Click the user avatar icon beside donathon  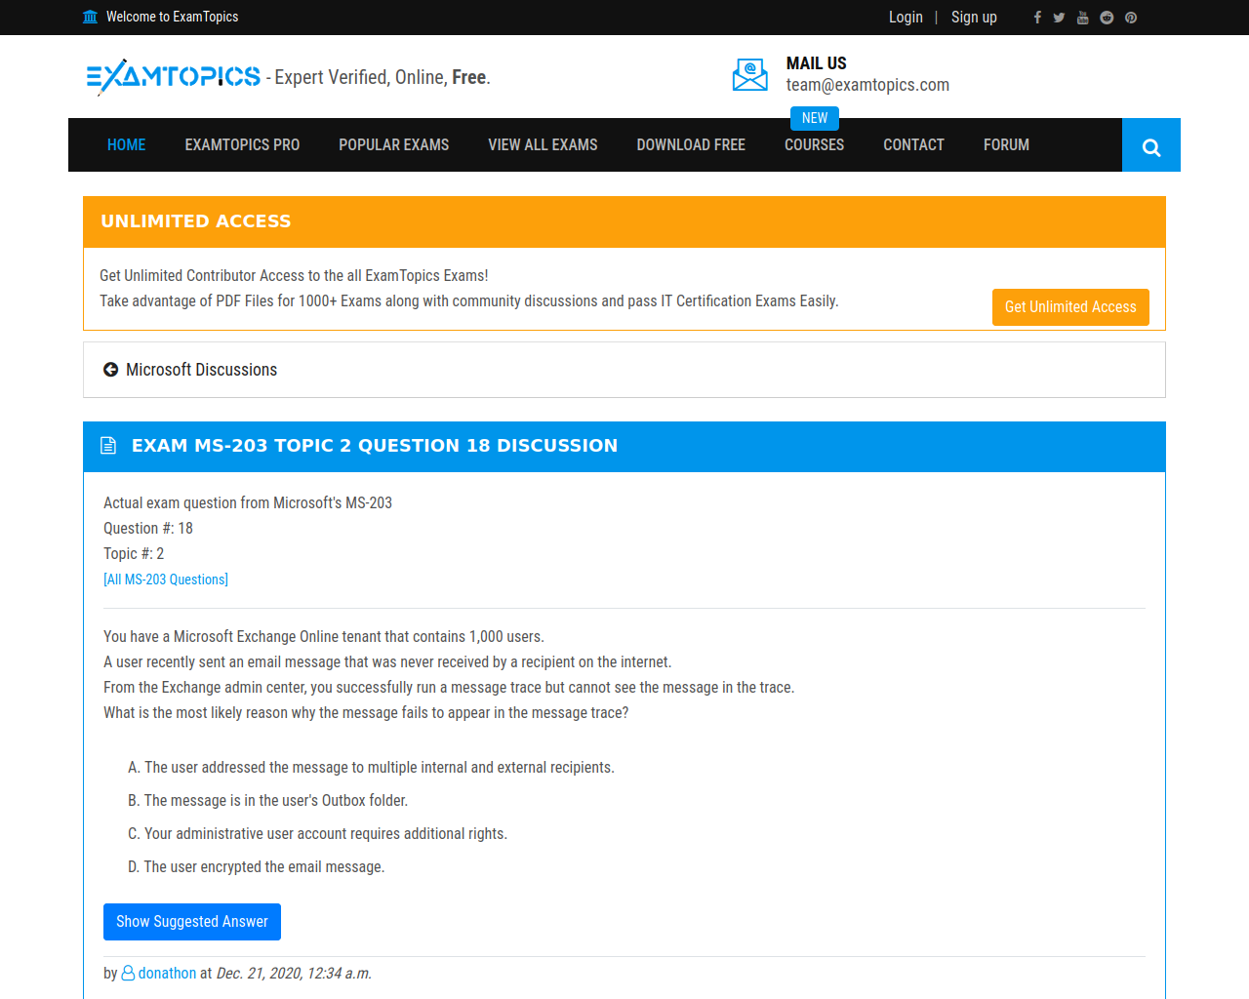click(x=128, y=974)
